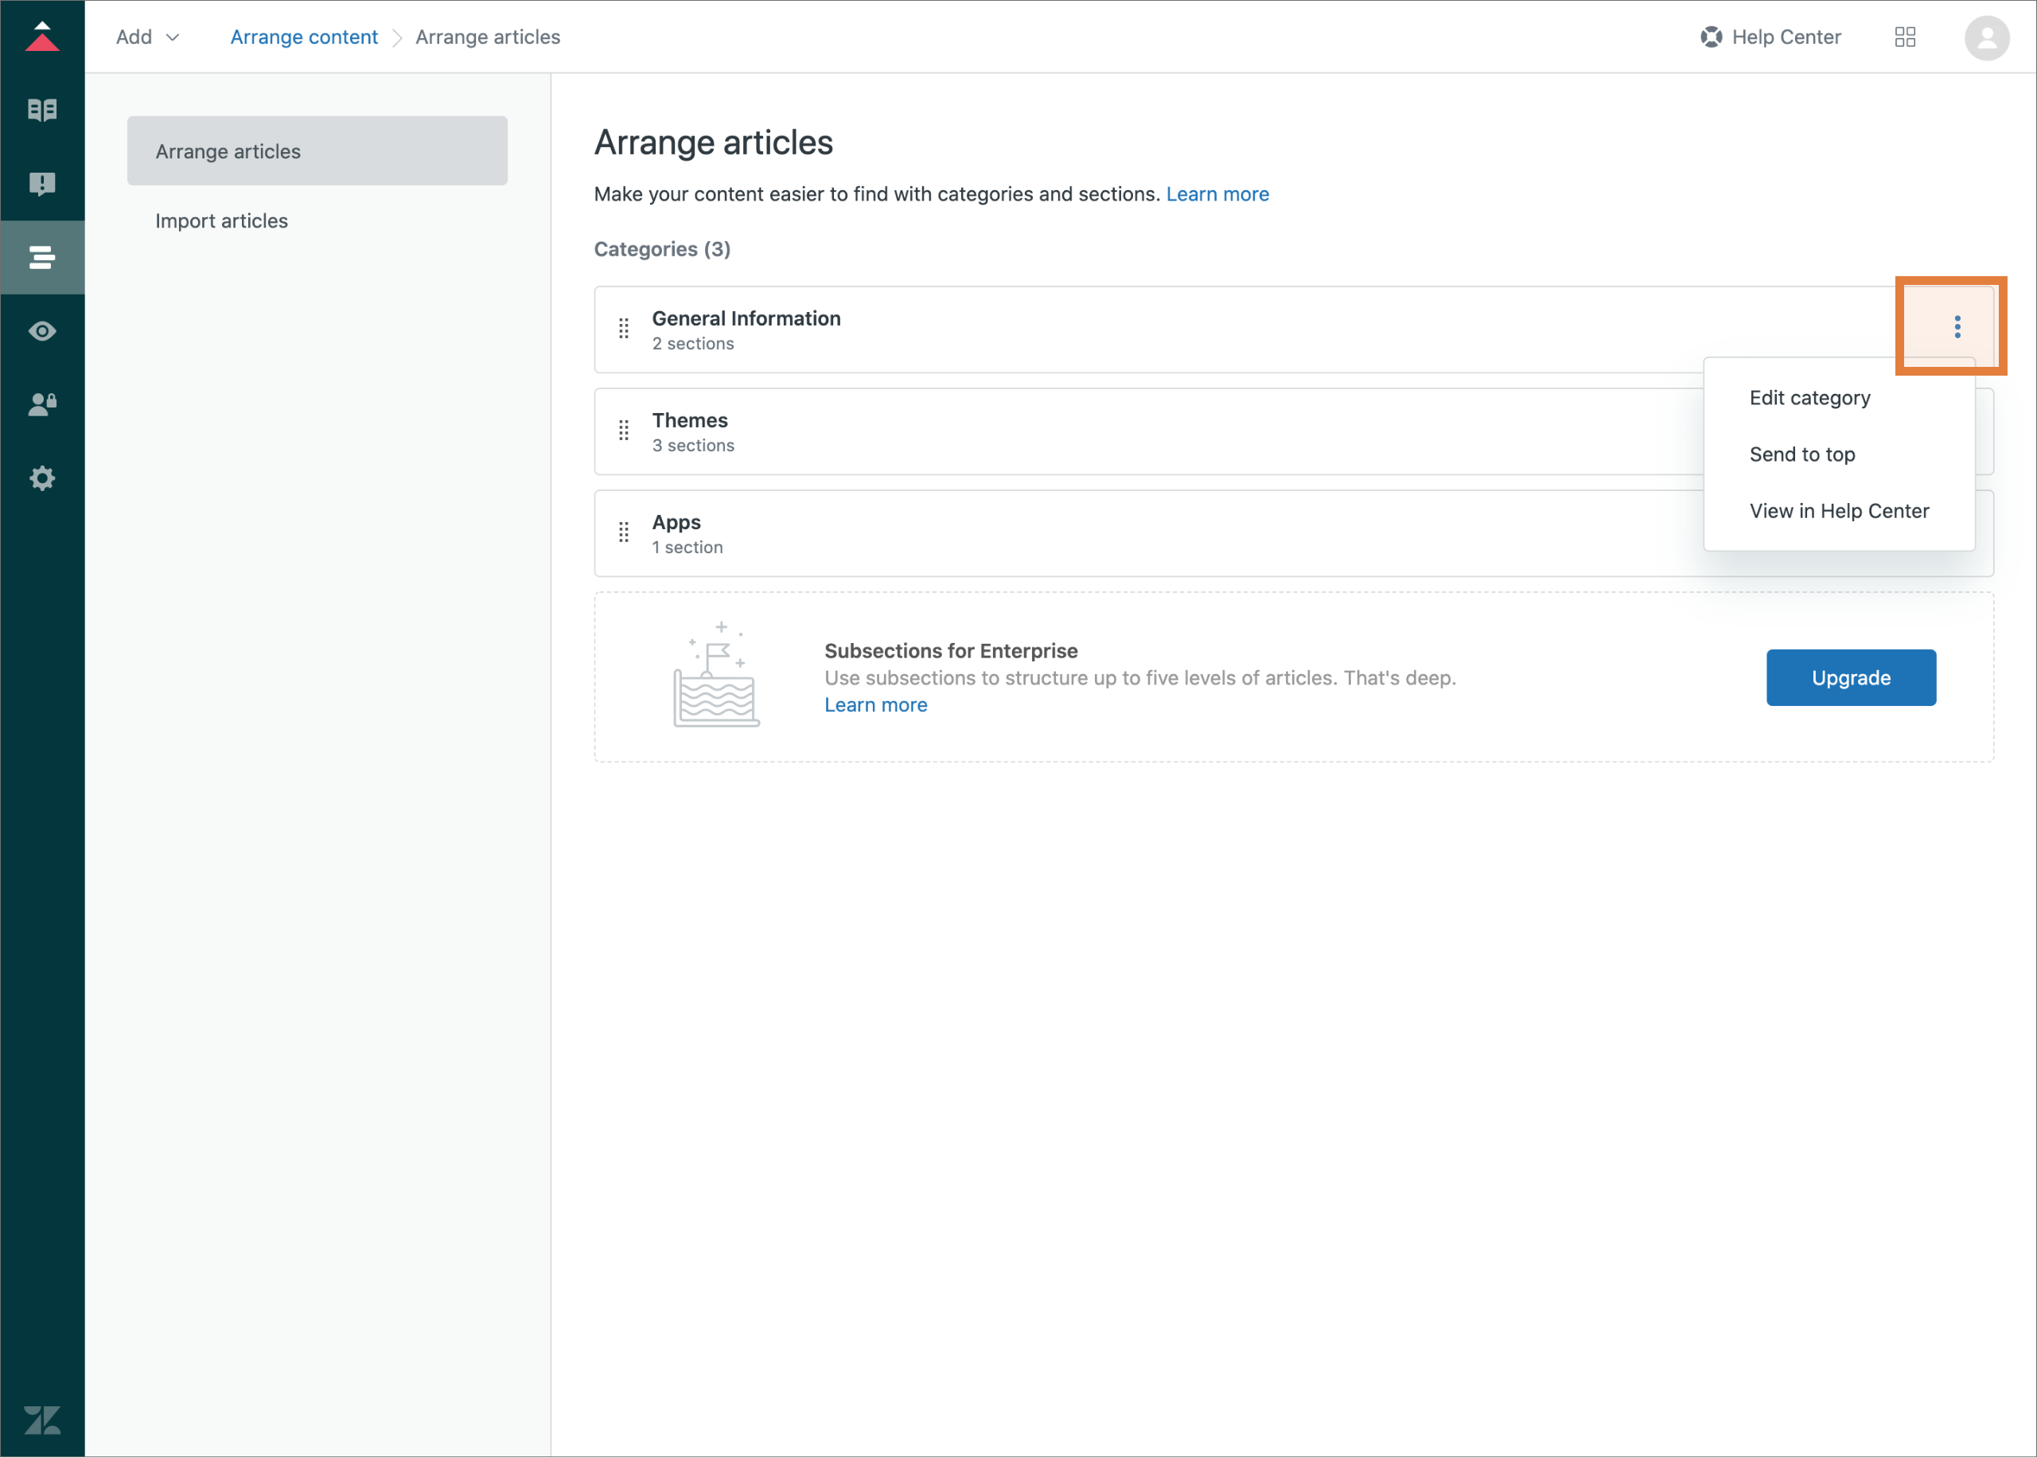Toggle General Information options kebab menu
The width and height of the screenshot is (2037, 1458).
1957,327
